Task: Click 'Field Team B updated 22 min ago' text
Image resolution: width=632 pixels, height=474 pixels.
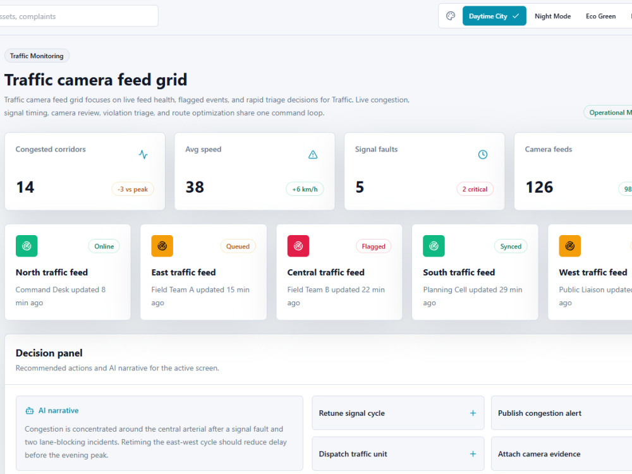Action: point(336,296)
